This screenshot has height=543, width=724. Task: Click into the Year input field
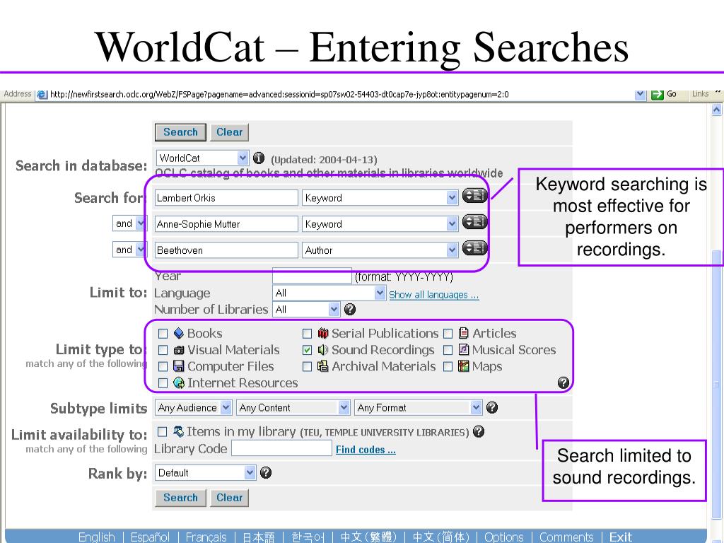[x=312, y=276]
